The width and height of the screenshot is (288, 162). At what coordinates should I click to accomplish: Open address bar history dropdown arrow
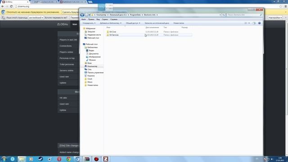(x=220, y=15)
